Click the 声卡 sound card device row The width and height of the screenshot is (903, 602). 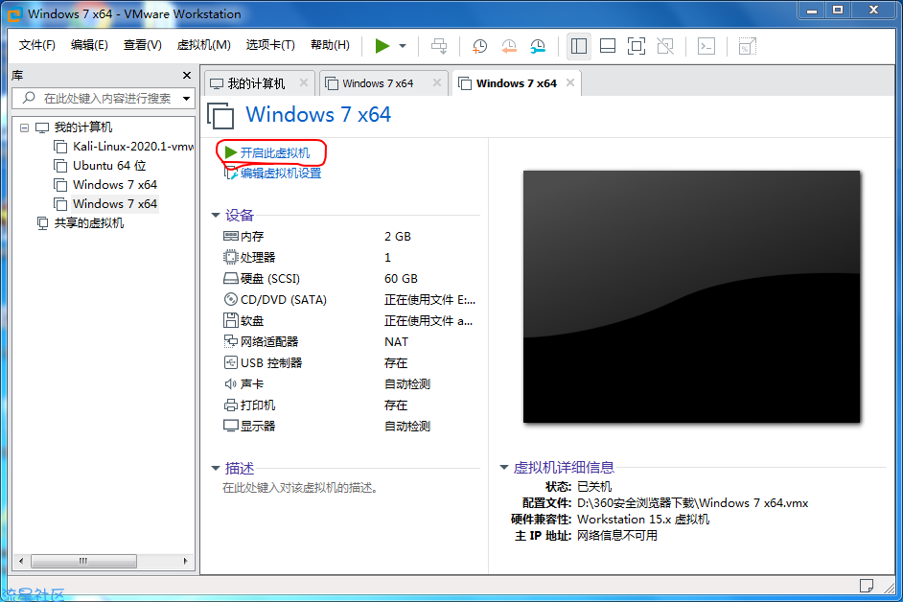349,384
